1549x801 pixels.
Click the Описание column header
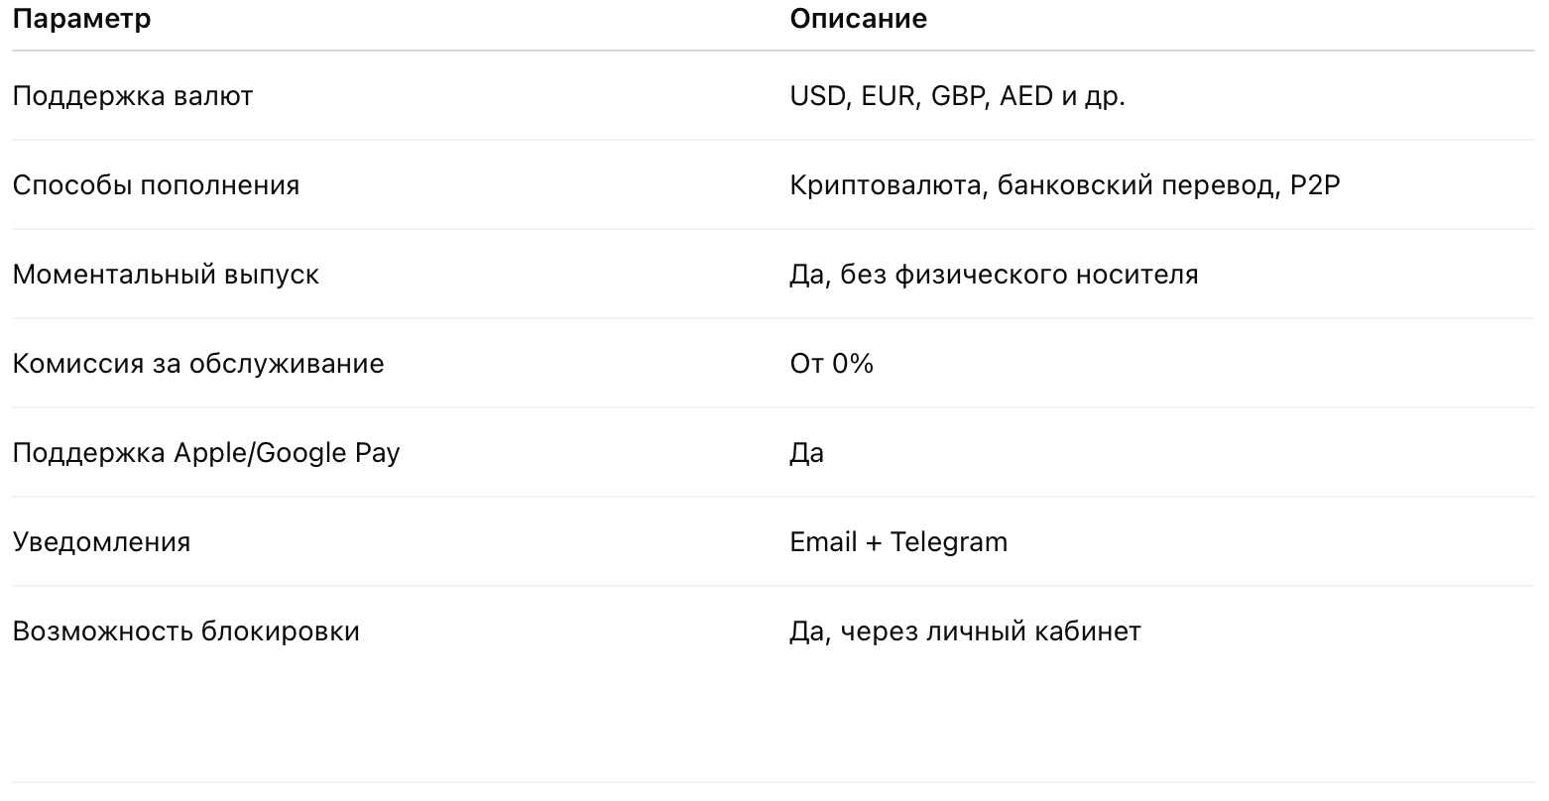[858, 19]
